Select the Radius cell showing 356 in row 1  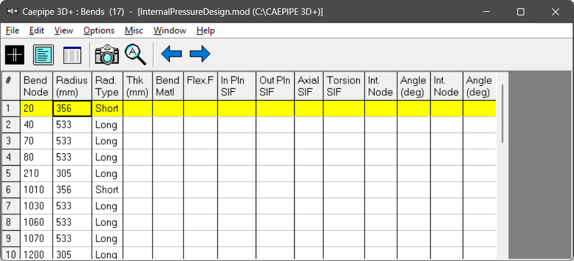point(72,109)
